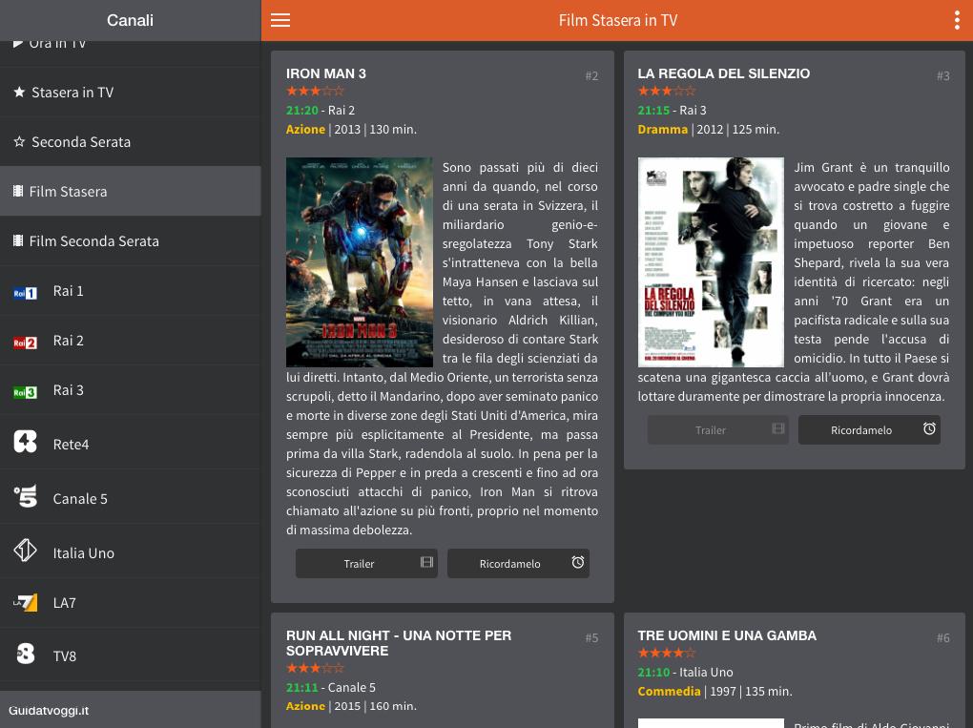973x728 pixels.
Task: Click Run All Night star rating
Action: 315,669
